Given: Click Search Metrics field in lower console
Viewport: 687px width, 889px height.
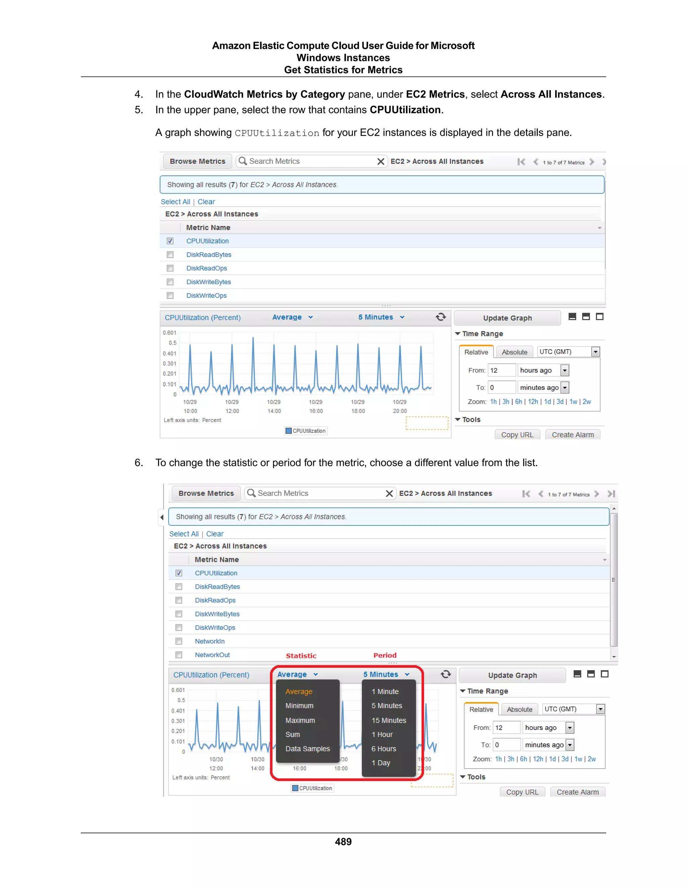Looking at the screenshot, I should pyautogui.click(x=319, y=493).
